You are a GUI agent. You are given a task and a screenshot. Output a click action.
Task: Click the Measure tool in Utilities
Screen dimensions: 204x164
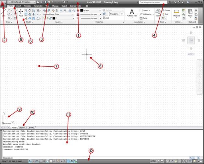click(177, 13)
